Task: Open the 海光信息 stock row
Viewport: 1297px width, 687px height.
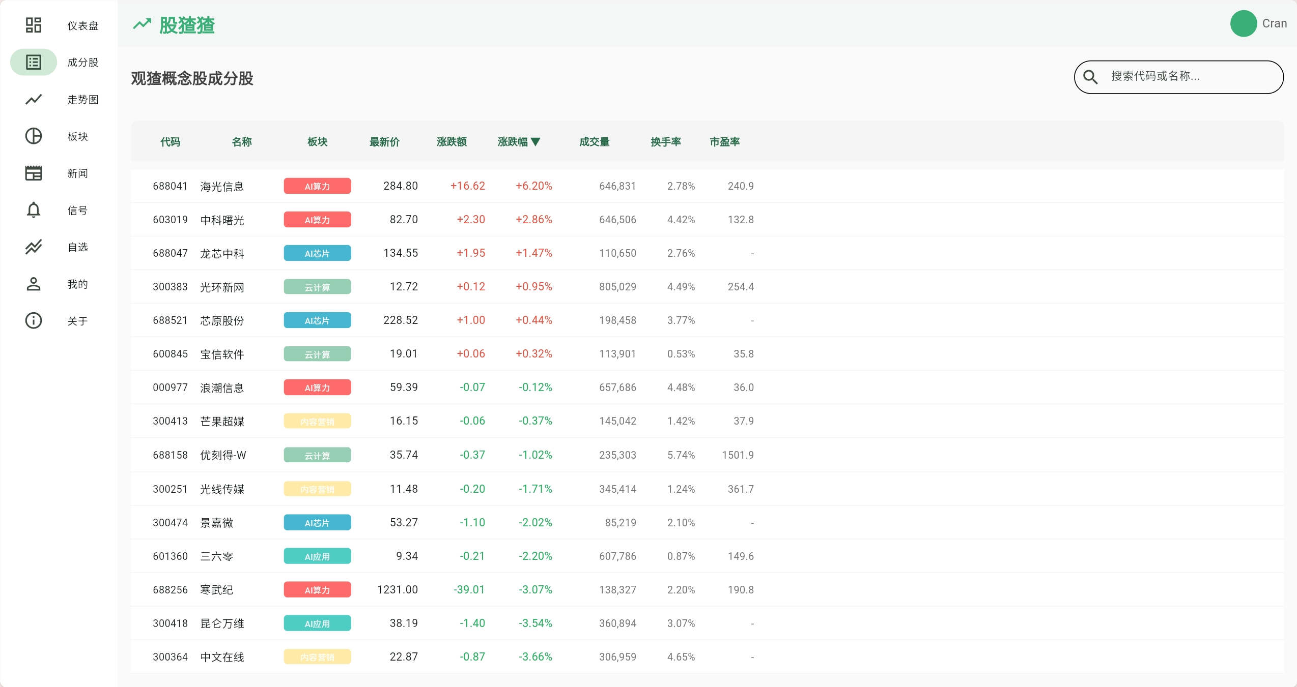Action: point(707,186)
